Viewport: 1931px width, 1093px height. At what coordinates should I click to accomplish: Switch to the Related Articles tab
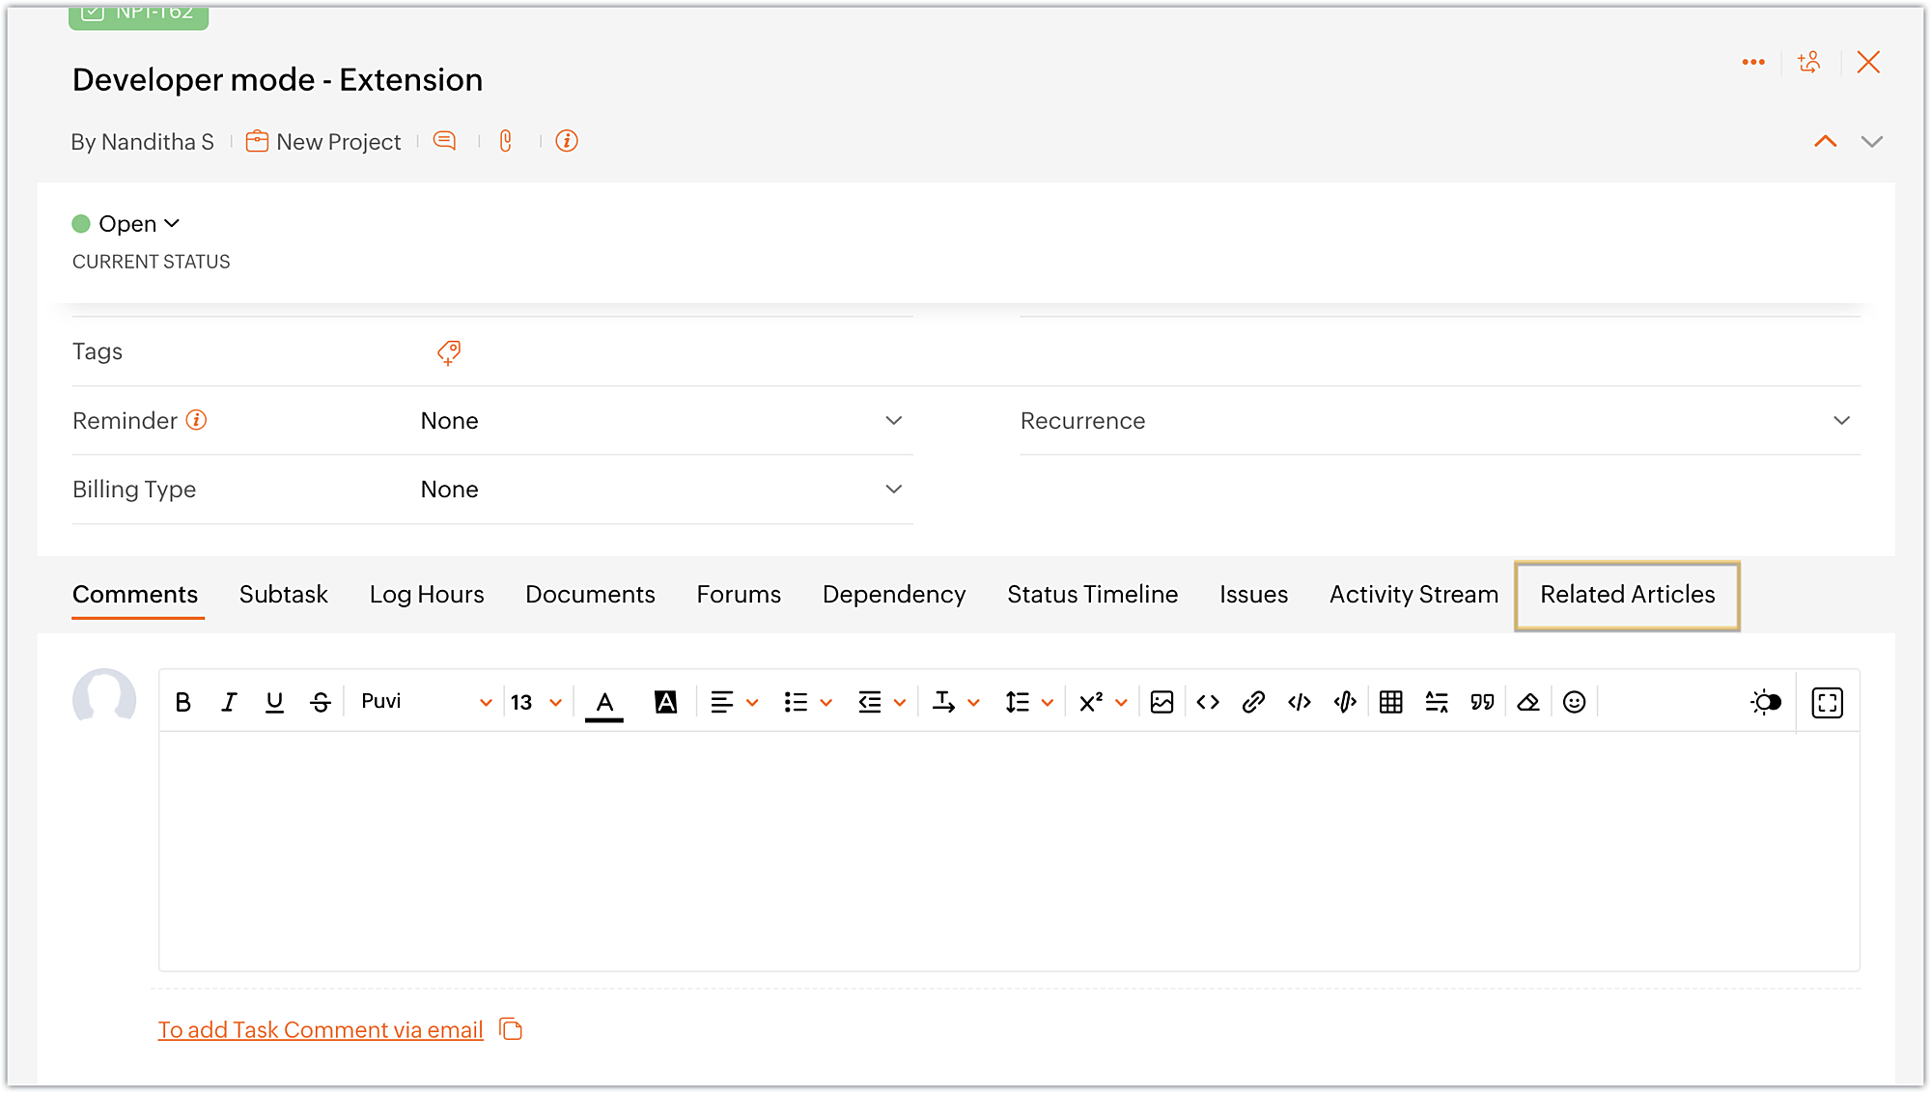point(1627,595)
